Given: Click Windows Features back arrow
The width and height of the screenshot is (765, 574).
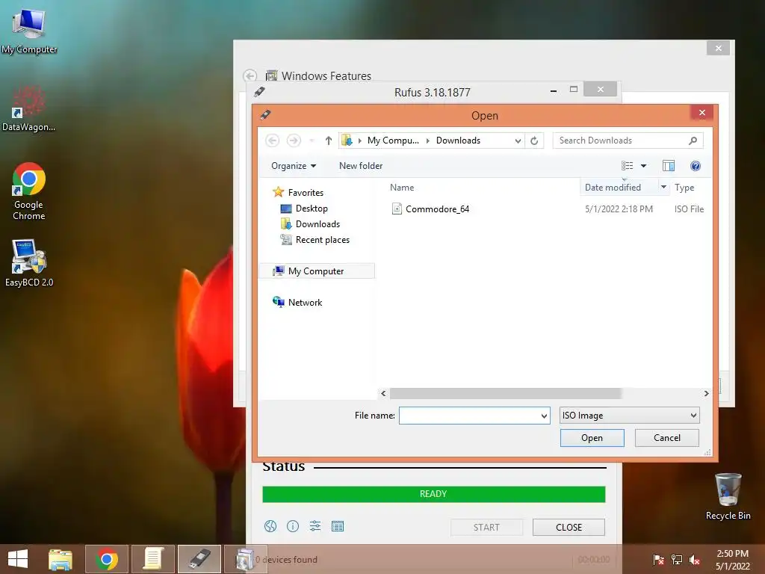Looking at the screenshot, I should click(250, 76).
